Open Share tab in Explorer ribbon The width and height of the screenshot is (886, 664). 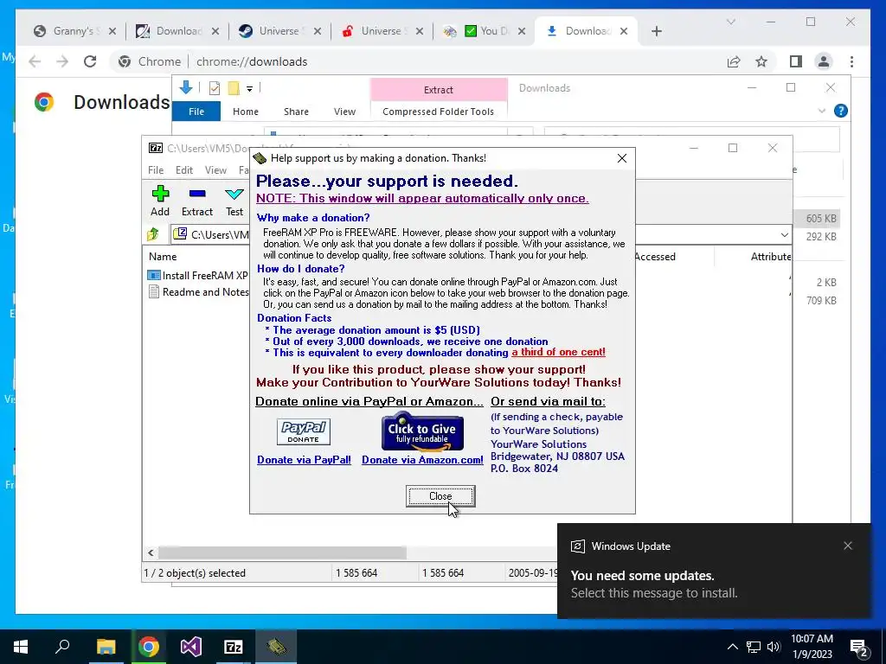click(296, 112)
